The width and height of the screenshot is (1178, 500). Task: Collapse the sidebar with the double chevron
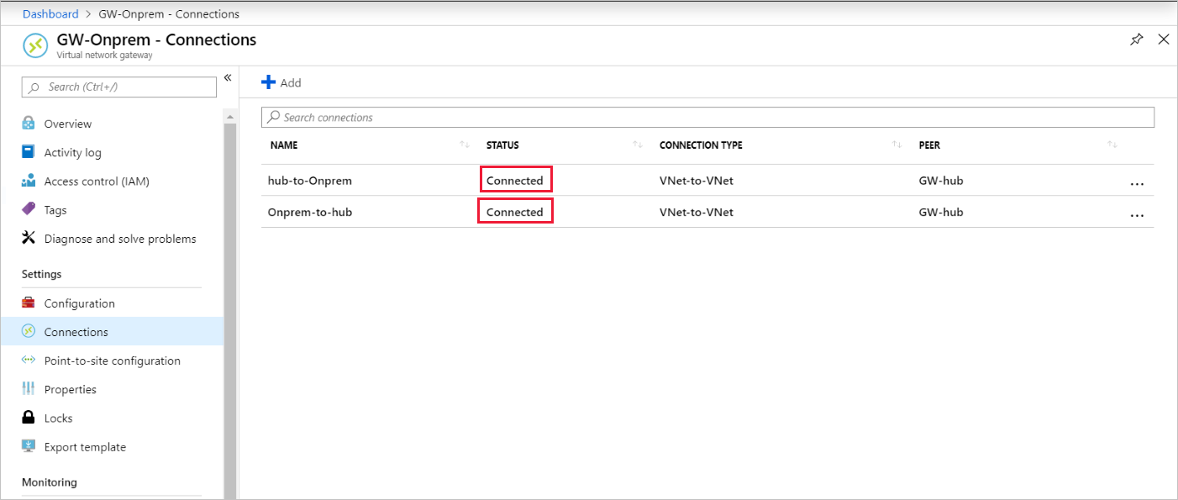click(x=228, y=78)
